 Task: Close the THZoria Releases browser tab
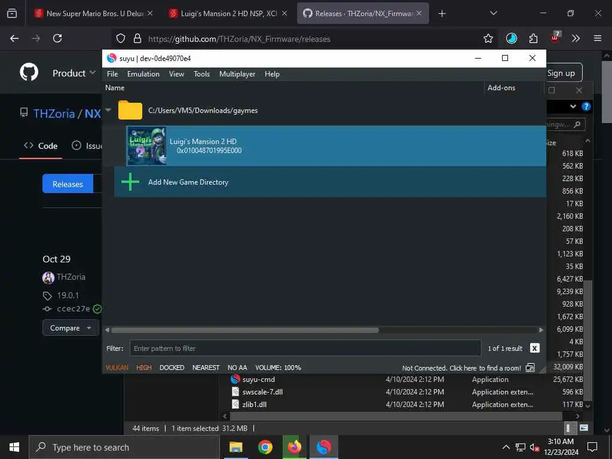click(x=419, y=13)
